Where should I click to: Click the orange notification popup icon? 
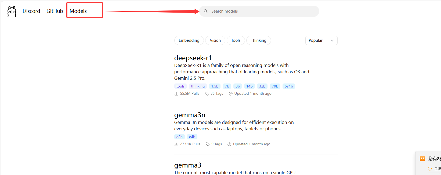coord(422,159)
